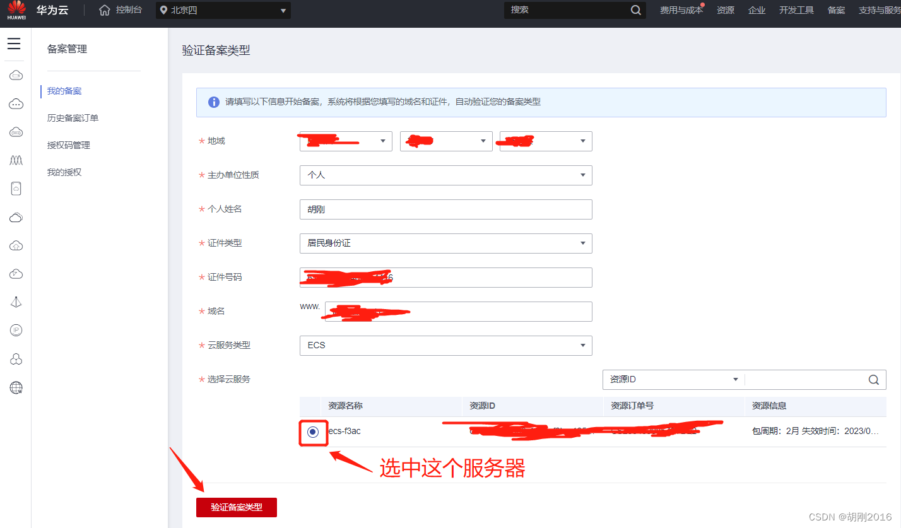The image size is (901, 528).
Task: Open the disk storage sidebar icon
Action: pos(16,189)
